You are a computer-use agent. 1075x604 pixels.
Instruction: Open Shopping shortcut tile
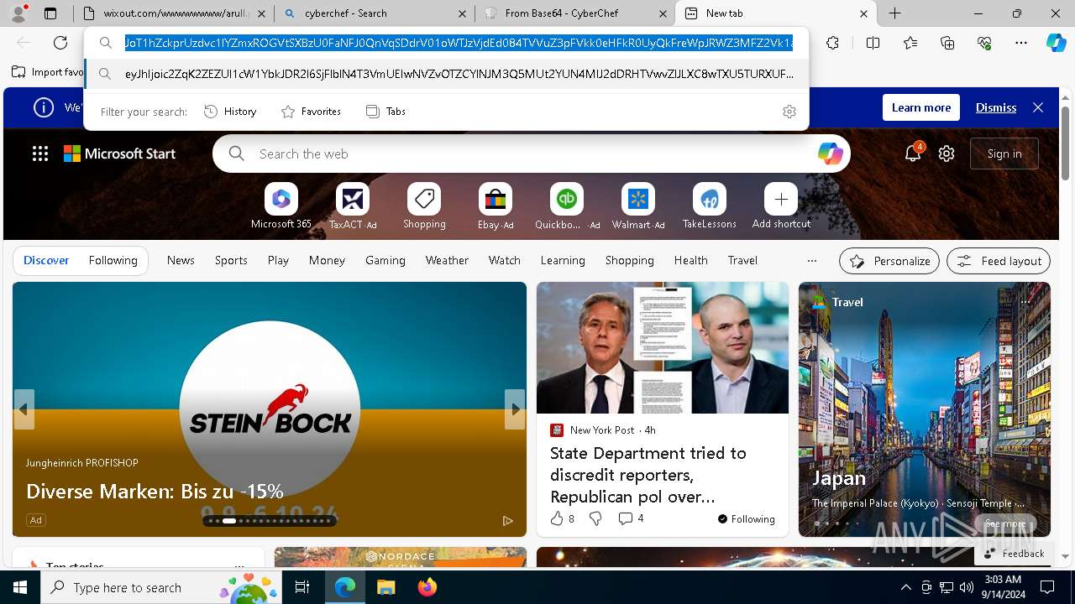424,206
